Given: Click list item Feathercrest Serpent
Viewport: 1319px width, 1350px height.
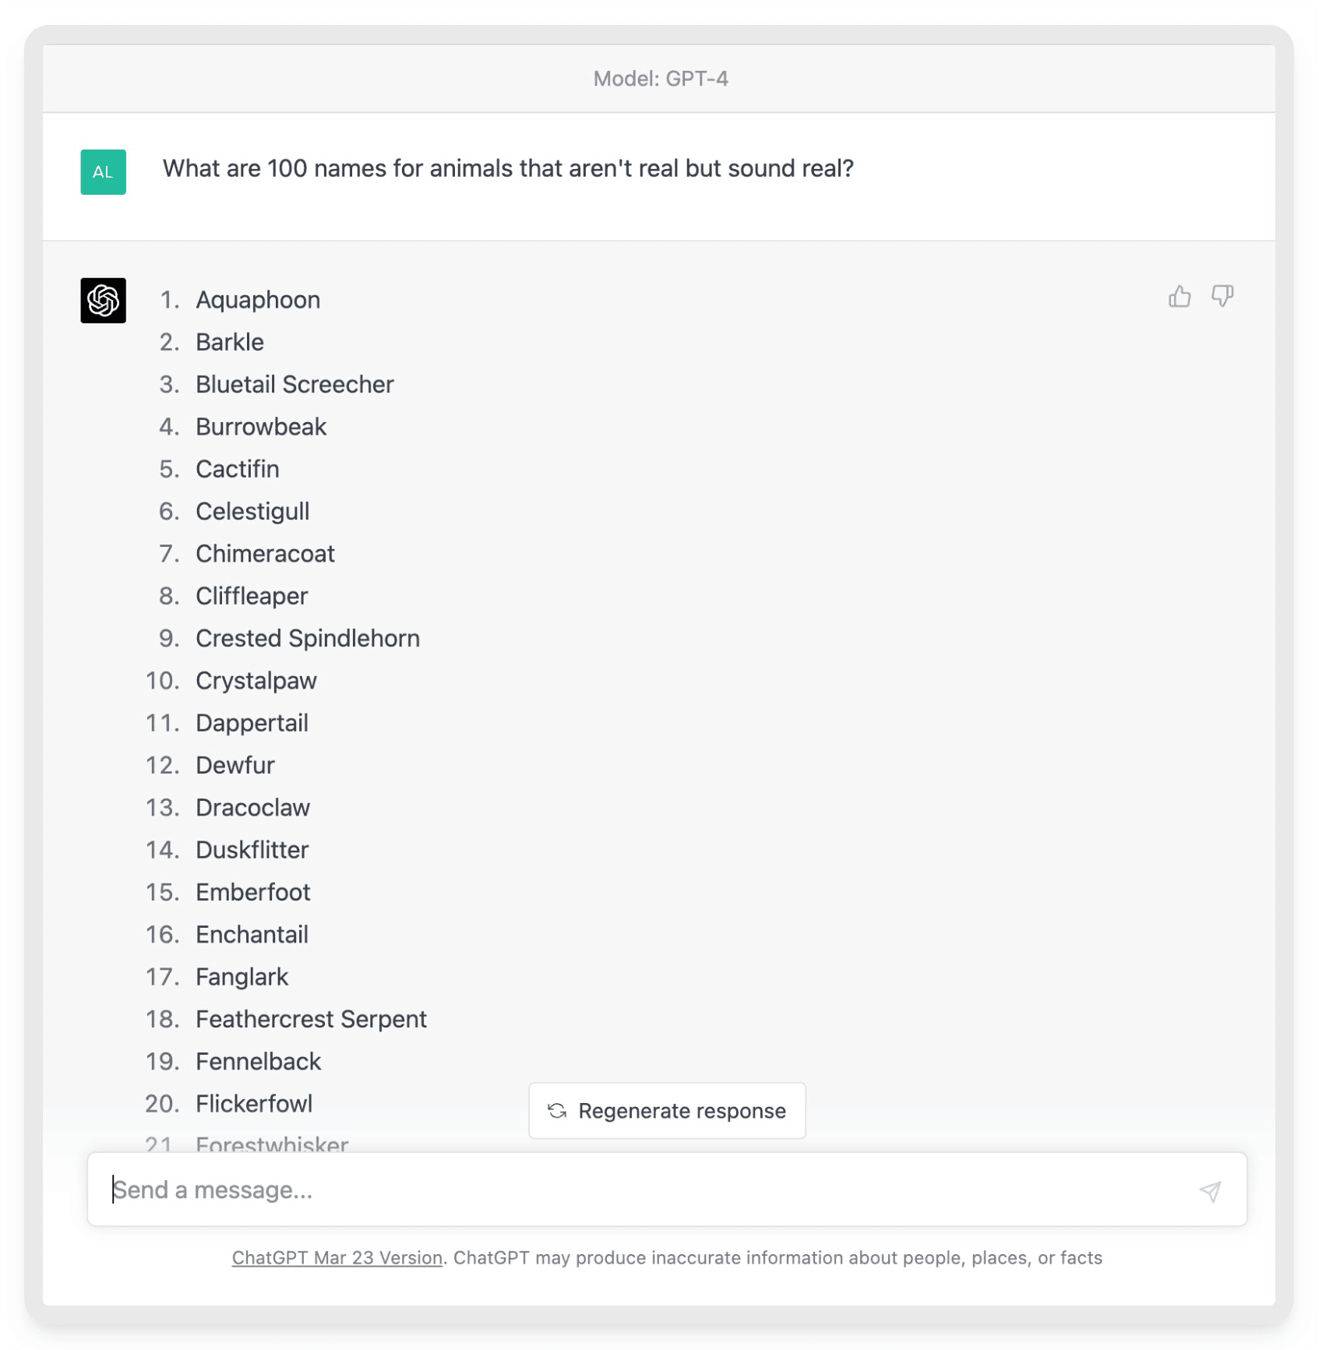Looking at the screenshot, I should point(311,1019).
